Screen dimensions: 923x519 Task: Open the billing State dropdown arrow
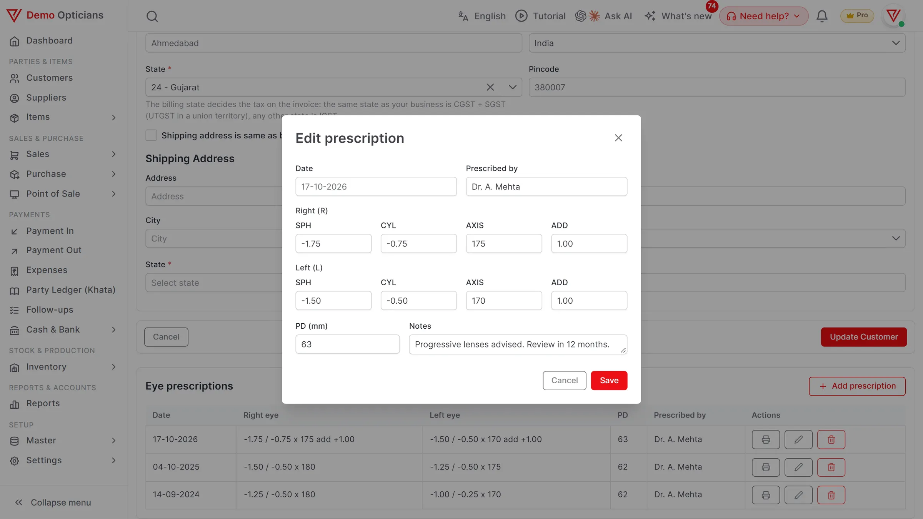tap(512, 87)
